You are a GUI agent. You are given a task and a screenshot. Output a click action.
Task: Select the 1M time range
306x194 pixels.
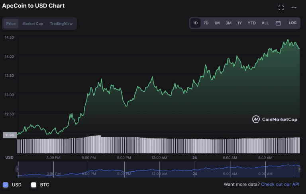click(217, 23)
